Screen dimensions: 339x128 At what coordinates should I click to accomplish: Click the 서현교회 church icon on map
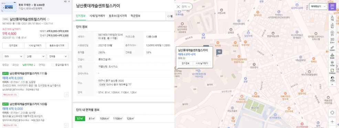click(221, 10)
